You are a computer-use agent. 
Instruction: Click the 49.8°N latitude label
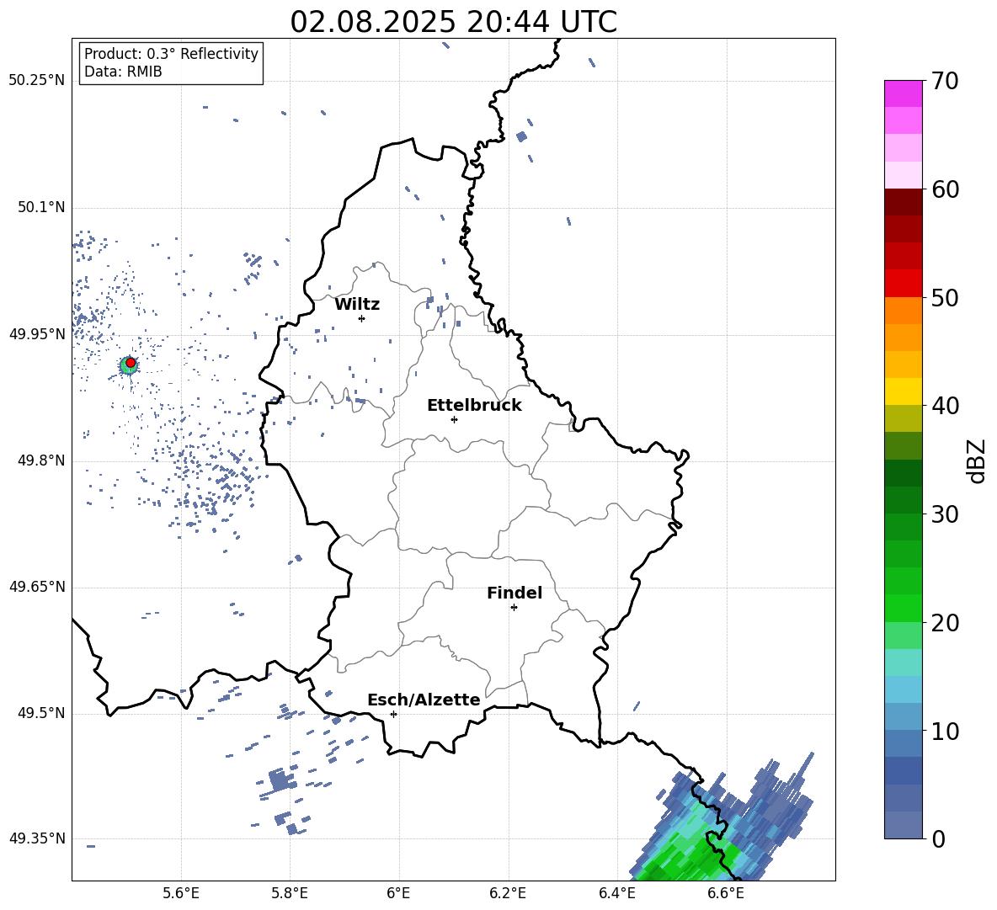tap(41, 460)
